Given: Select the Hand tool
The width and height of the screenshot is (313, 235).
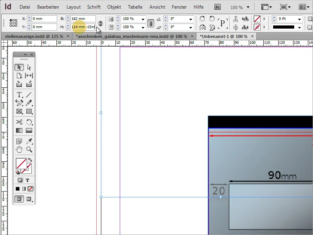Looking at the screenshot, I should click(x=19, y=149).
